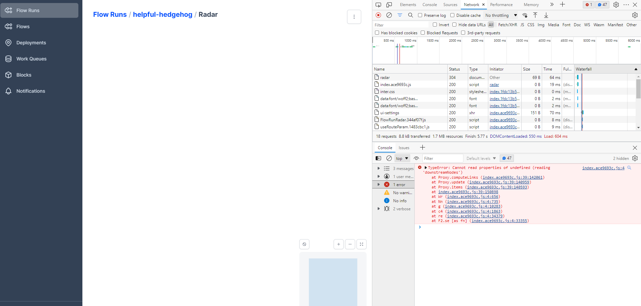Screen dimensions: 641x306
Task: Open Work Queues in the sidebar
Action: [32, 58]
